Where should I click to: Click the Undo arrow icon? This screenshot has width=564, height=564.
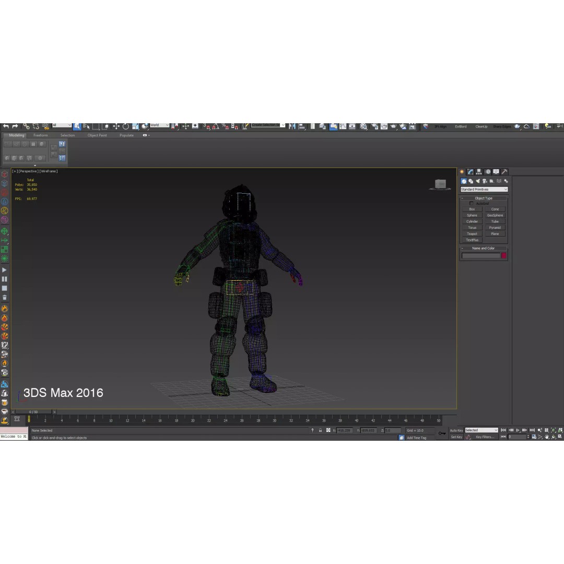[x=6, y=126]
